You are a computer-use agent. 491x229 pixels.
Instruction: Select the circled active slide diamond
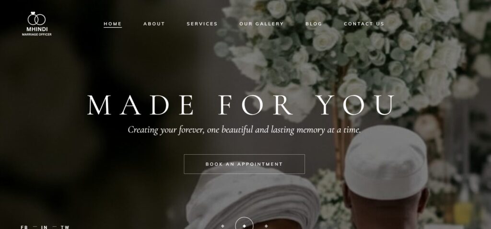coord(244,226)
